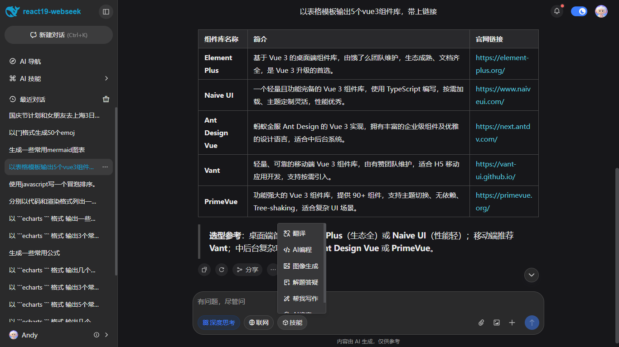Click the 组件库名称 column header
619x347 pixels.
pos(223,39)
